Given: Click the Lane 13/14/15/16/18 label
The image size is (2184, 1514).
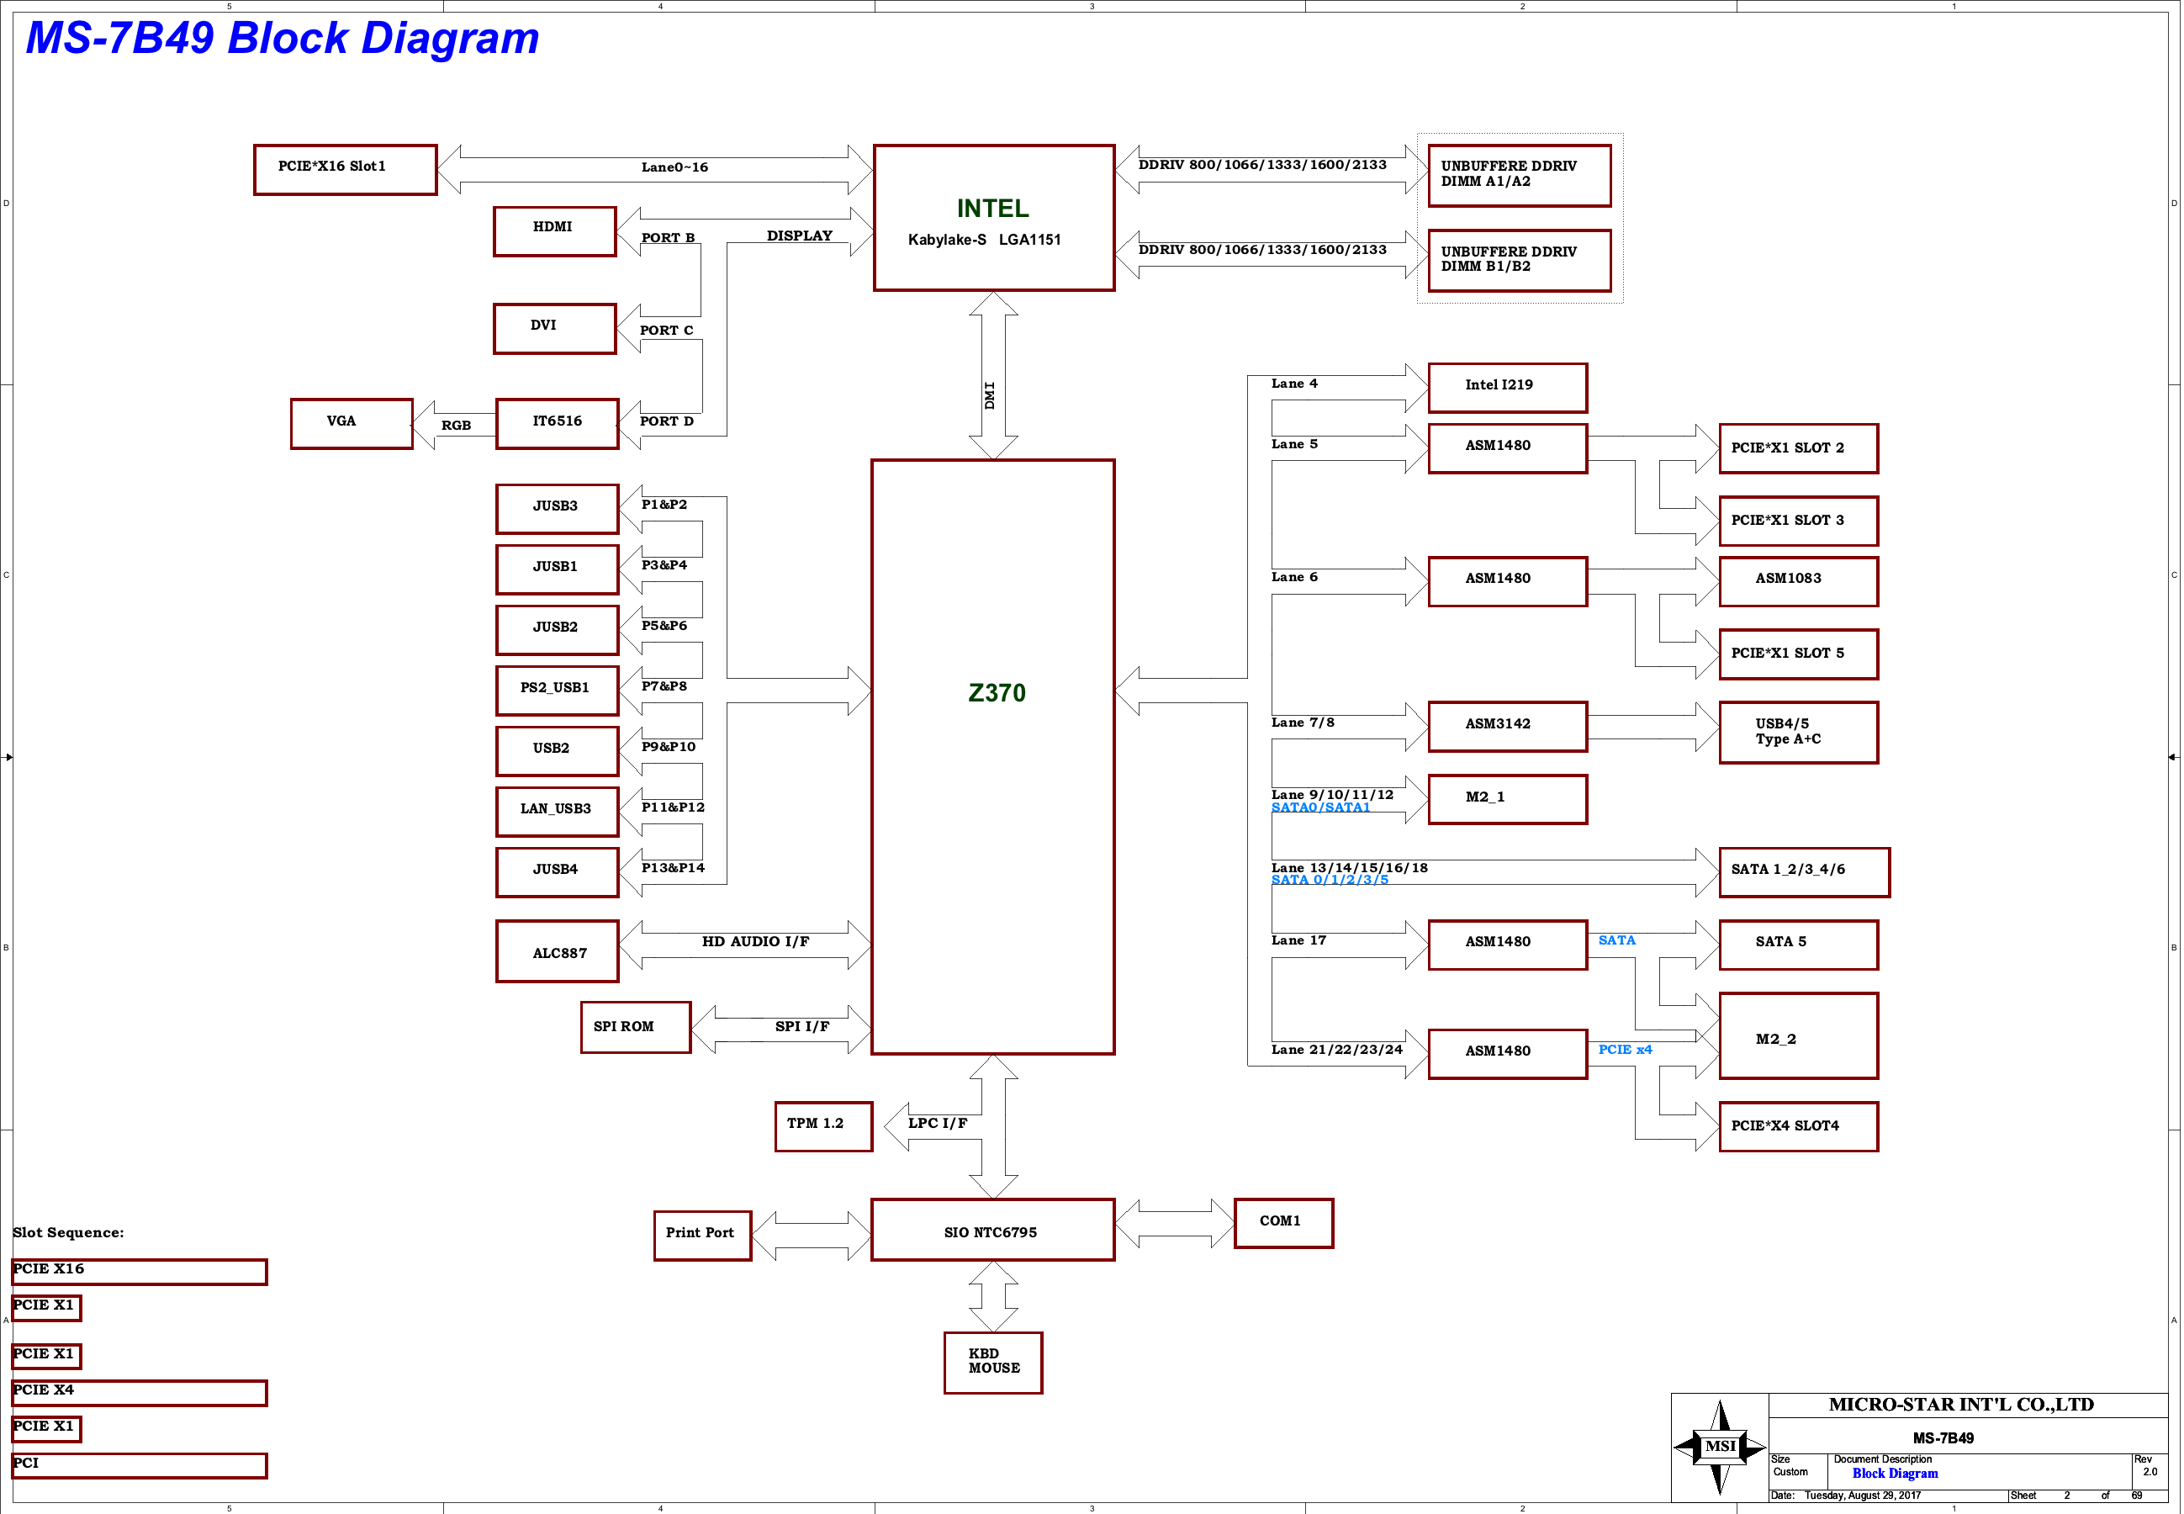Looking at the screenshot, I should [x=1349, y=868].
